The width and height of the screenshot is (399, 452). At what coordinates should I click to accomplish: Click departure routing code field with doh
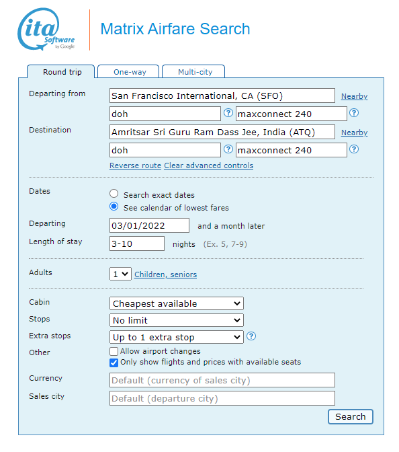coord(165,114)
